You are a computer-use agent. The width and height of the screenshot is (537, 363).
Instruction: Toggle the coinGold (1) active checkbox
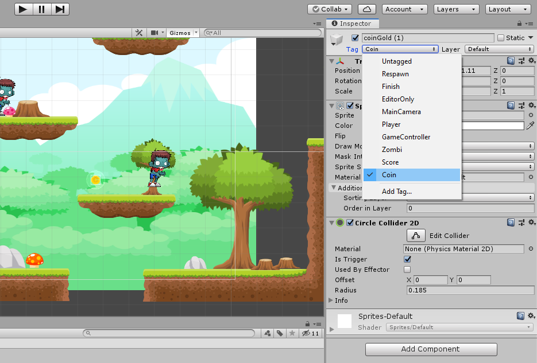pos(355,38)
